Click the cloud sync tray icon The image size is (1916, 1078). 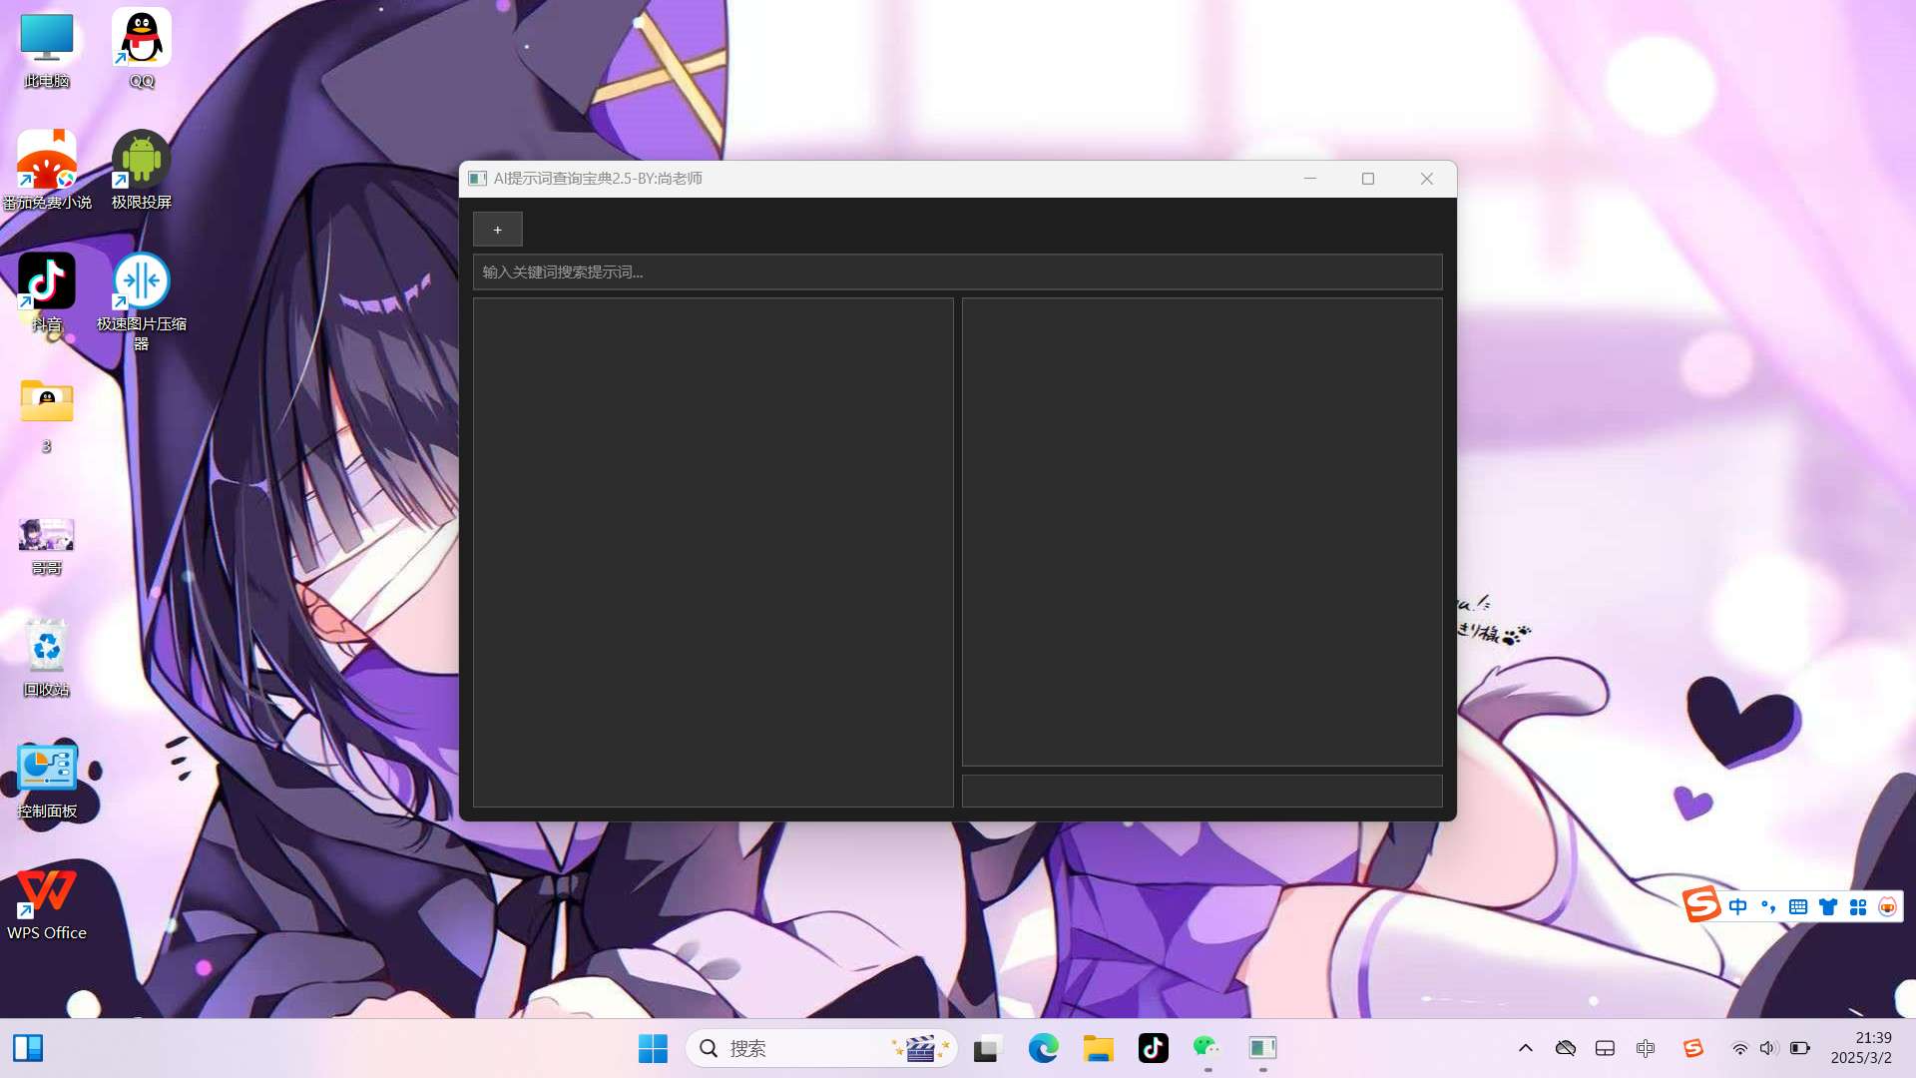(1565, 1048)
